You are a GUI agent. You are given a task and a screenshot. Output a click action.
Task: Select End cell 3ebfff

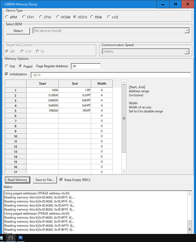pyautogui.click(x=75, y=105)
